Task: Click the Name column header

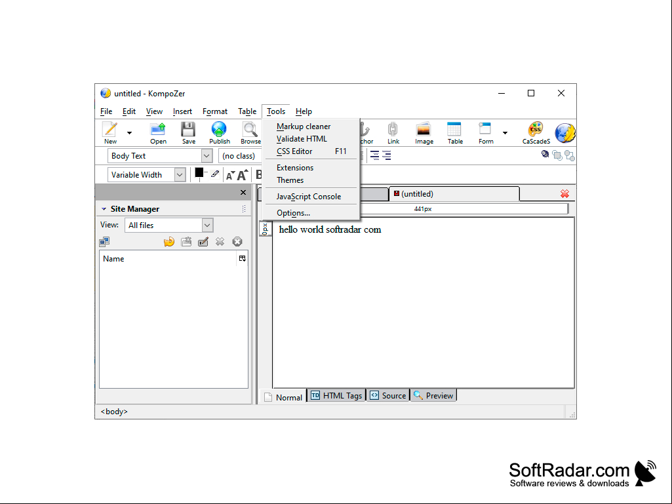Action: (168, 259)
